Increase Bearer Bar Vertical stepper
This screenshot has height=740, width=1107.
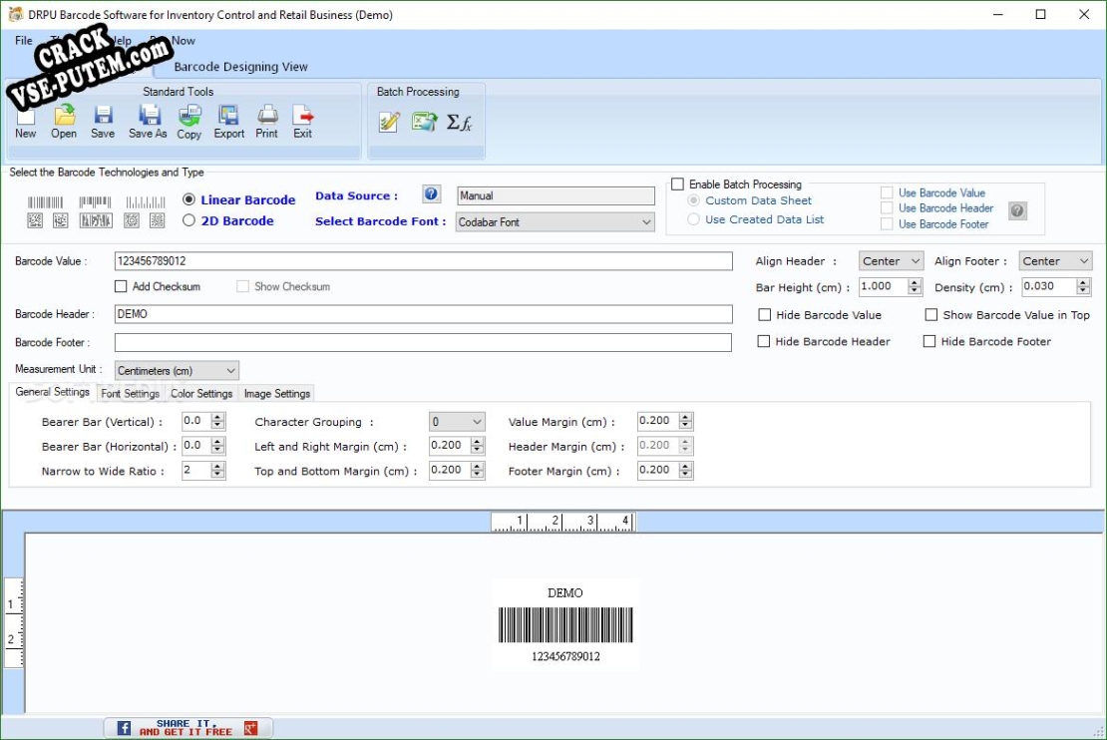point(217,417)
